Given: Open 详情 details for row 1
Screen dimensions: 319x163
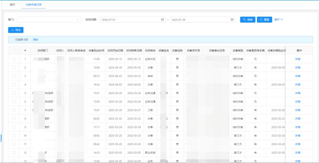Looking at the screenshot, I should [298, 59].
